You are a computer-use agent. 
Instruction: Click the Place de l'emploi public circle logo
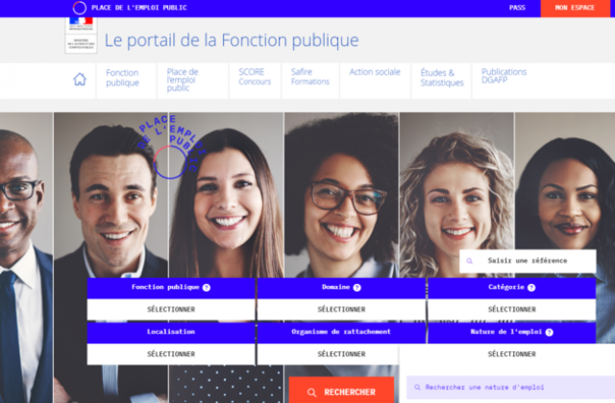pos(79,8)
